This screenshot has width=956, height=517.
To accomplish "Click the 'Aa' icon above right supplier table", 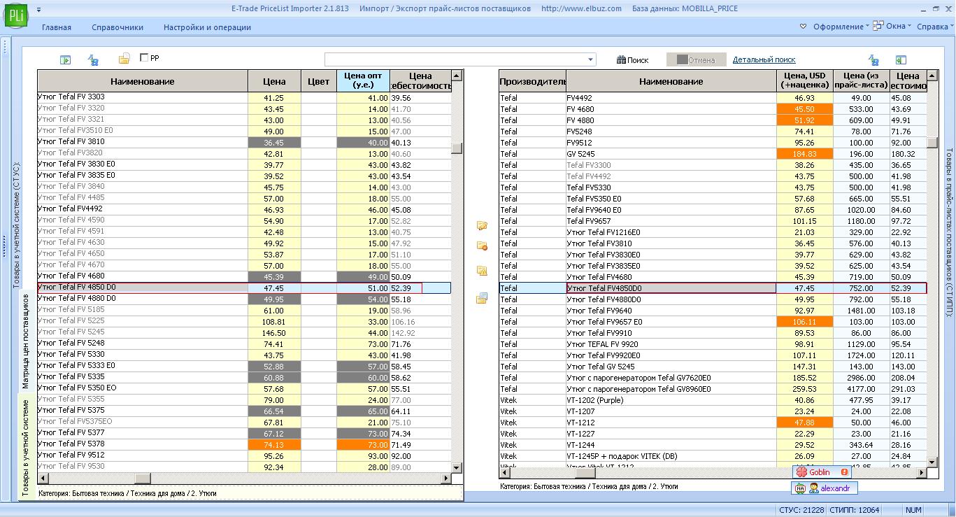I will point(873,60).
